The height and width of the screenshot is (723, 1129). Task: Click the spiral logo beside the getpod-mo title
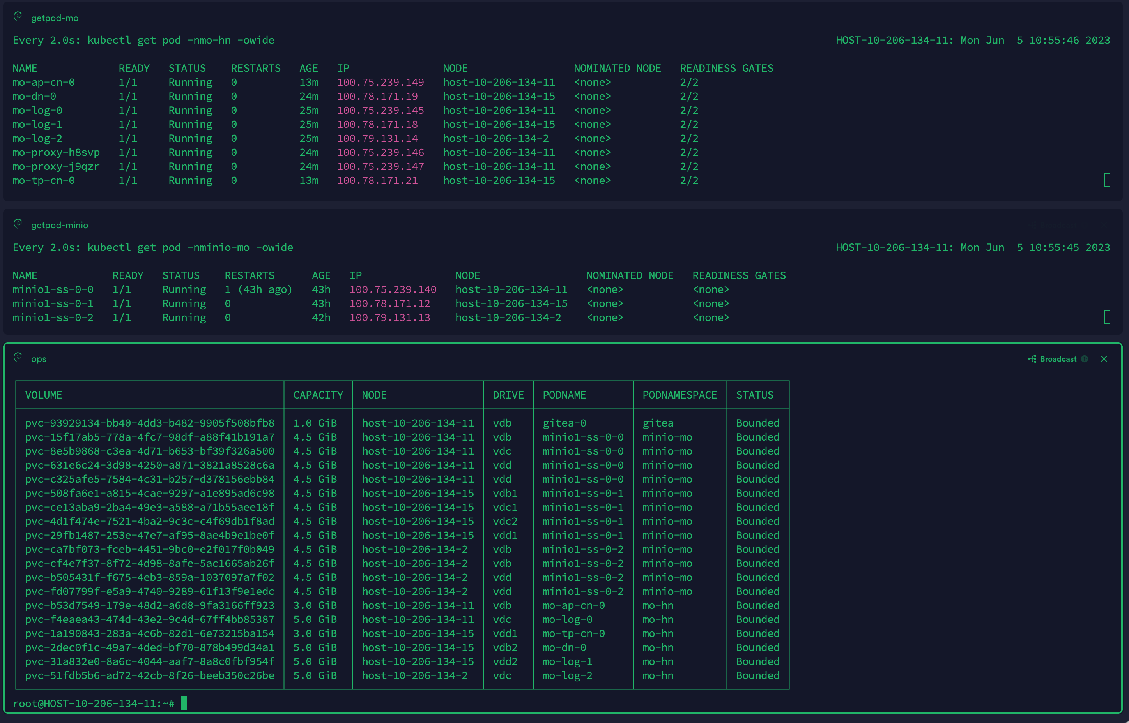(18, 17)
